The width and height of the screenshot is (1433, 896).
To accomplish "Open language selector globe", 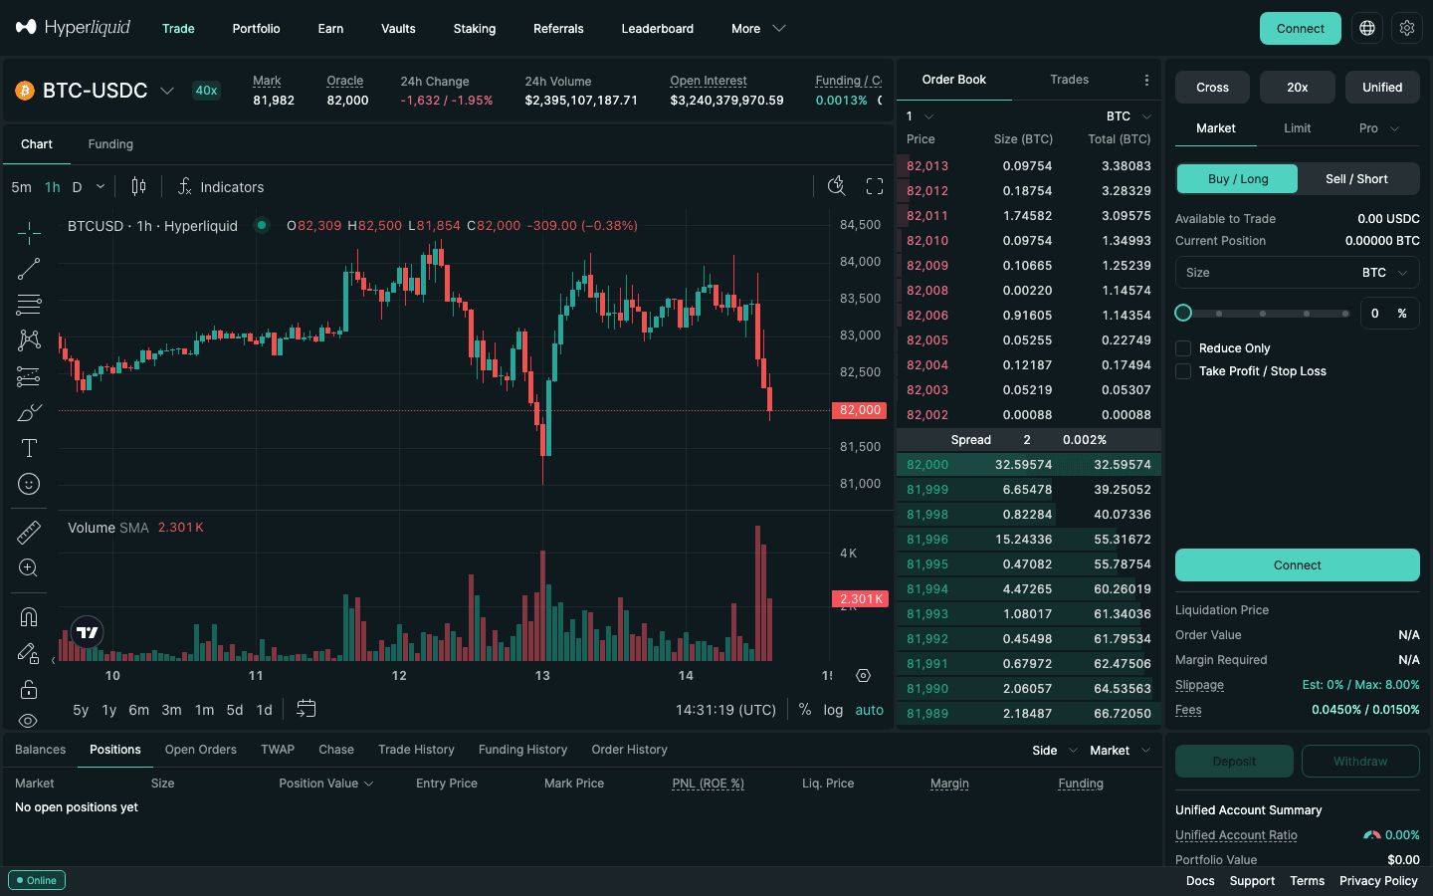I will [x=1367, y=28].
